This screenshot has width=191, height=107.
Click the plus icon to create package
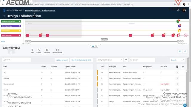point(186,35)
